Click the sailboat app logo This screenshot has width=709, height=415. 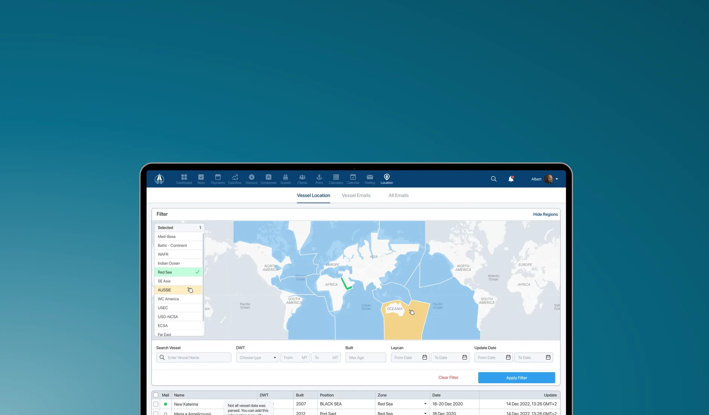pos(160,179)
